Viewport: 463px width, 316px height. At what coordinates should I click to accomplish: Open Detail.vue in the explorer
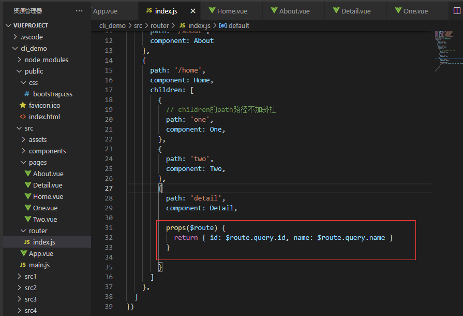coord(47,185)
